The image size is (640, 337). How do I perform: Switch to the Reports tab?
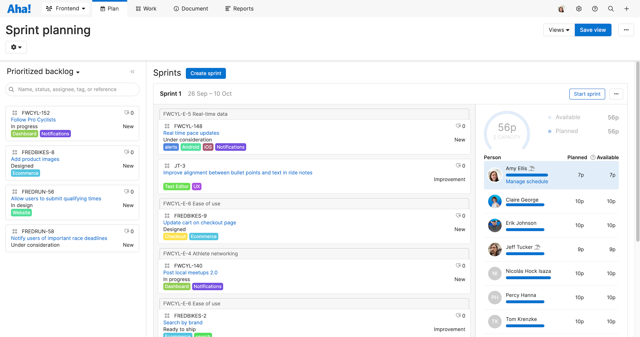pyautogui.click(x=239, y=9)
